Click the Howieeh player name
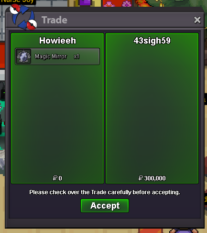 57,41
